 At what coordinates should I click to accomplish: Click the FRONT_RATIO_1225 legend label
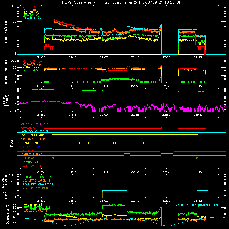pyautogui.click(x=37, y=208)
